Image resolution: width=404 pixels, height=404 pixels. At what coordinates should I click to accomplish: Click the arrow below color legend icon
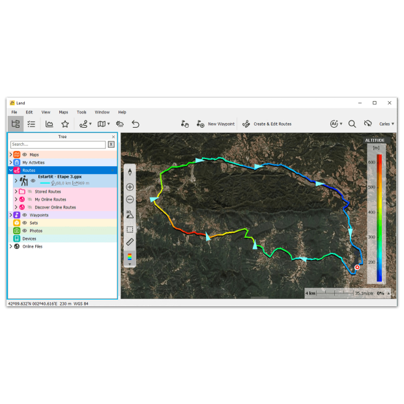(x=130, y=264)
